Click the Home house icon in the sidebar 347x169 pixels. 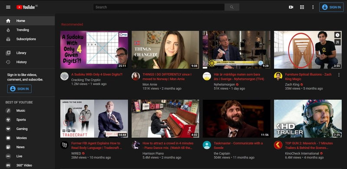pyautogui.click(x=8, y=21)
